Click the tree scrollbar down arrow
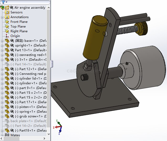 click(49, 134)
